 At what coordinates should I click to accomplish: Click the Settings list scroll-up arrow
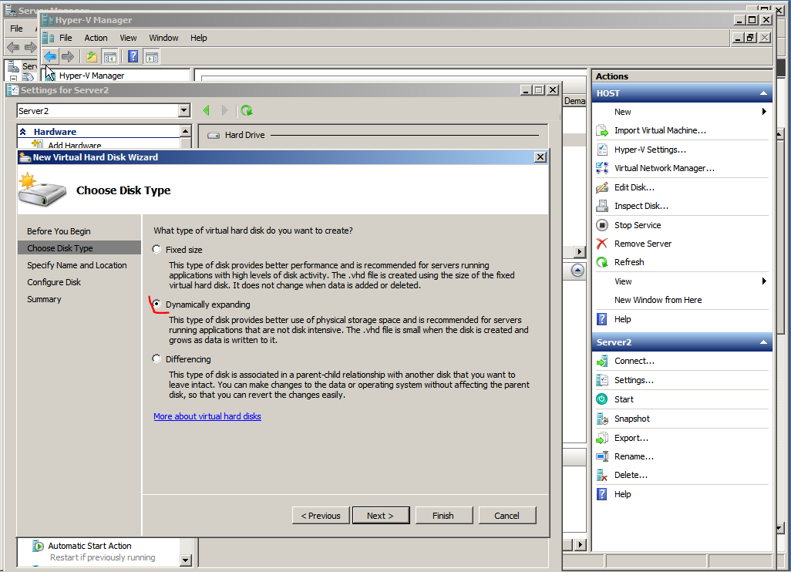point(186,131)
